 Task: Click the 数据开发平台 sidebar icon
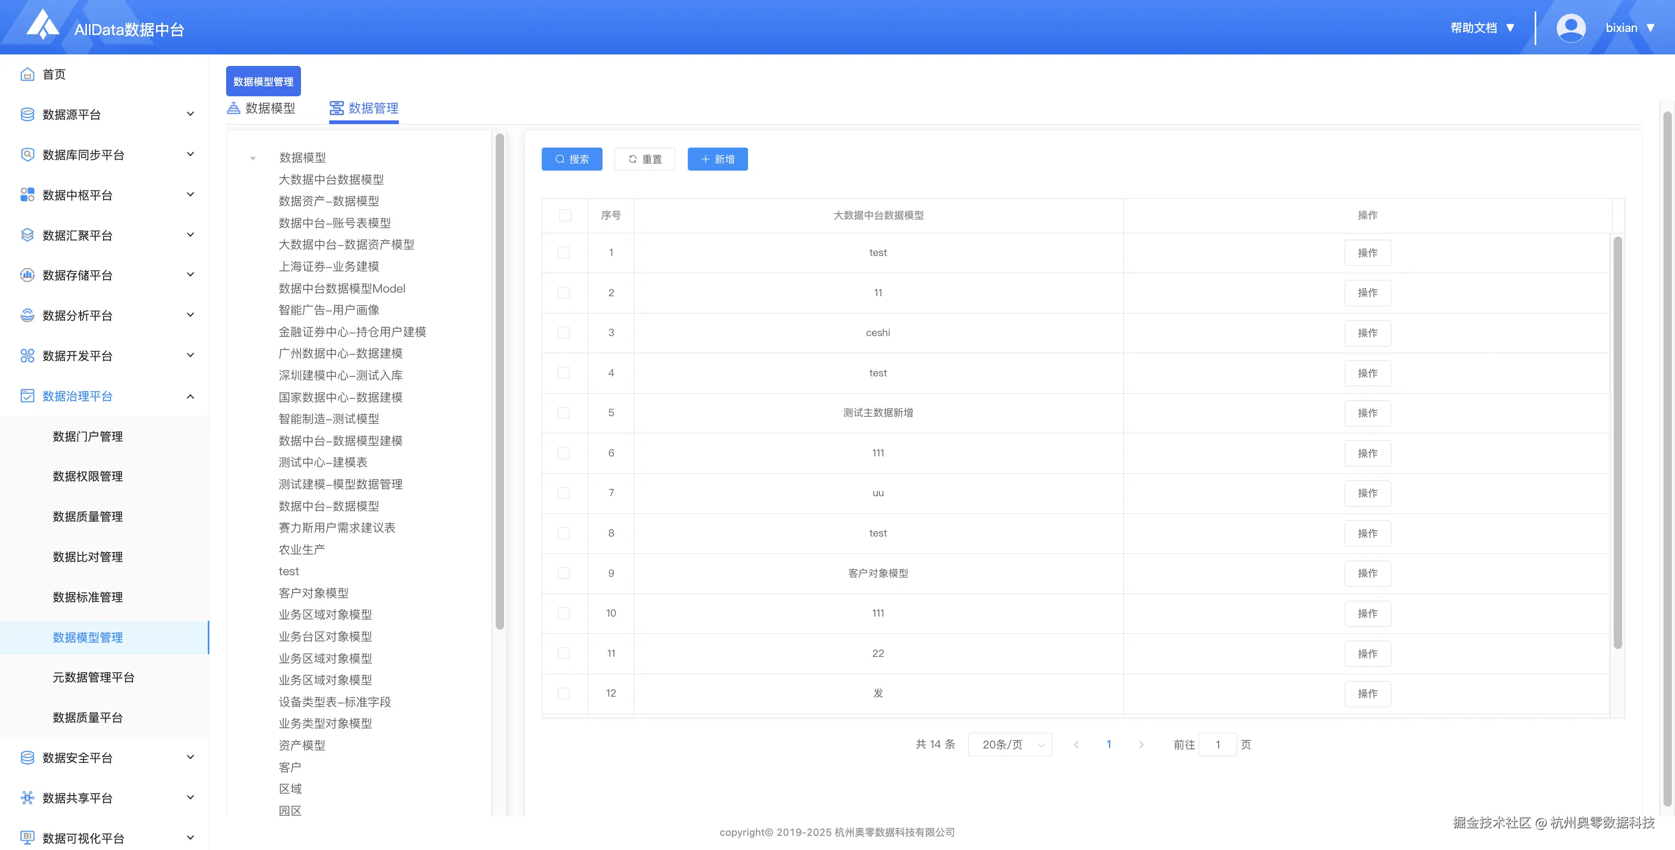(27, 356)
